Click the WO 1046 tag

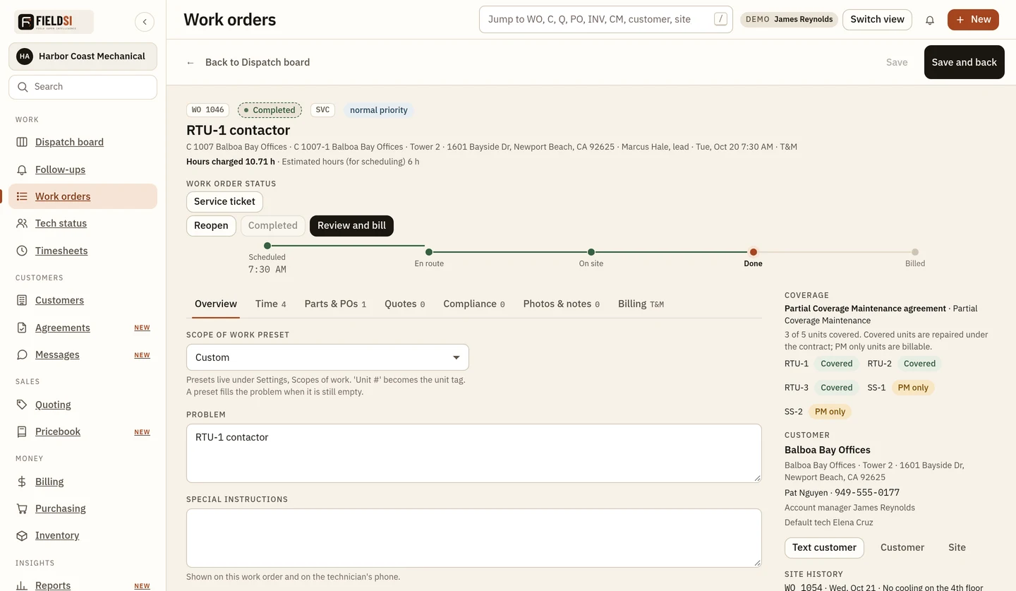pyautogui.click(x=207, y=110)
